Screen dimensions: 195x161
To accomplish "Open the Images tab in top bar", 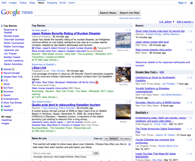I will 13,3.
